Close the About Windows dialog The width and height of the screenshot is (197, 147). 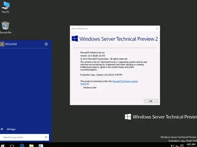click(x=157, y=29)
